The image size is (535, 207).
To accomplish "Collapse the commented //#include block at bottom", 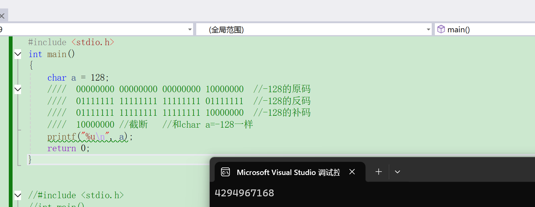I will coord(18,195).
